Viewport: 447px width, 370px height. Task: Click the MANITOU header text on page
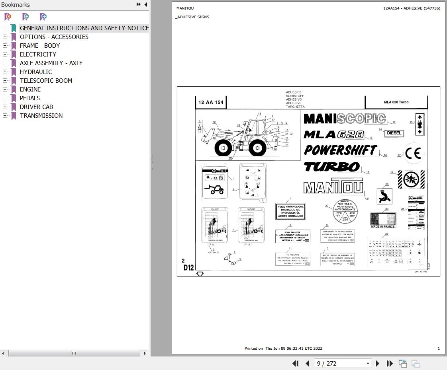coord(185,8)
